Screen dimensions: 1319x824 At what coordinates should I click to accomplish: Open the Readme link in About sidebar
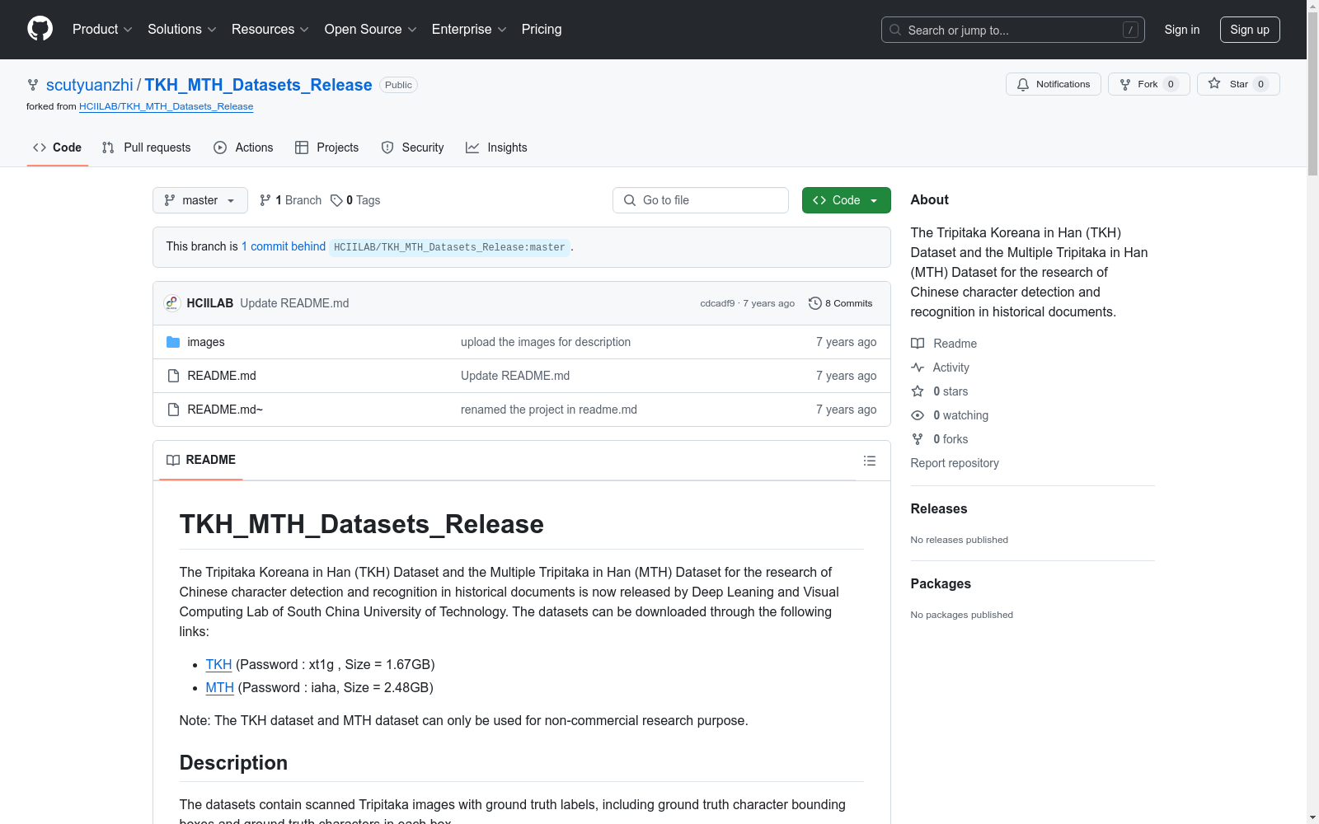(x=944, y=344)
